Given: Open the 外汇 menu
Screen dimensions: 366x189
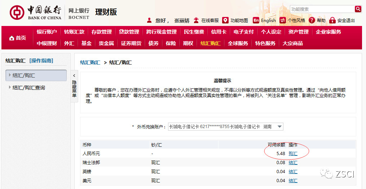Looking at the screenshot, I should (69, 43).
